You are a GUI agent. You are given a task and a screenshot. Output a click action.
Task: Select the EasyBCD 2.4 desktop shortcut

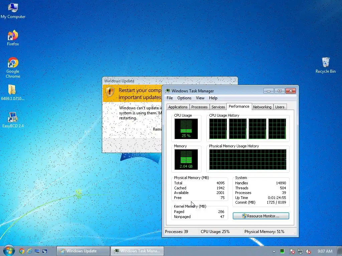[13, 120]
